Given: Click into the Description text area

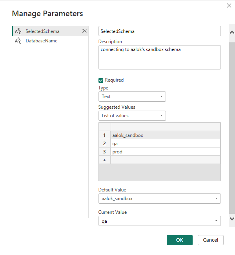Looking at the screenshot, I should pyautogui.click(x=160, y=57).
